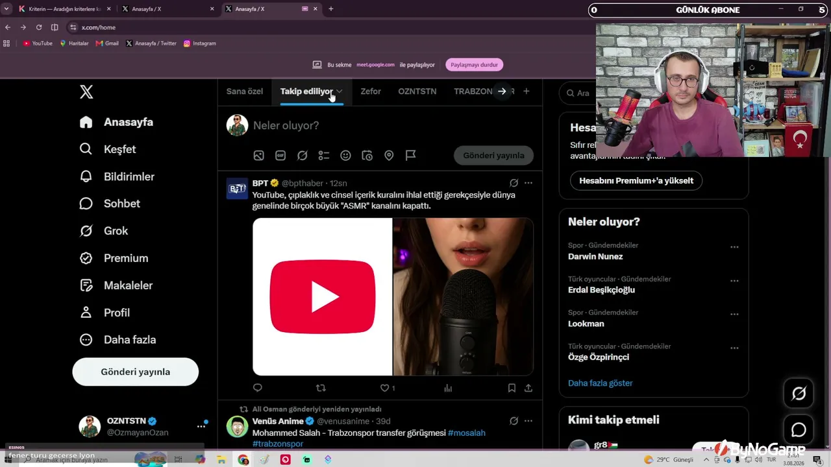
Task: Repost the BPT YouTube ASMR post
Action: coord(321,388)
